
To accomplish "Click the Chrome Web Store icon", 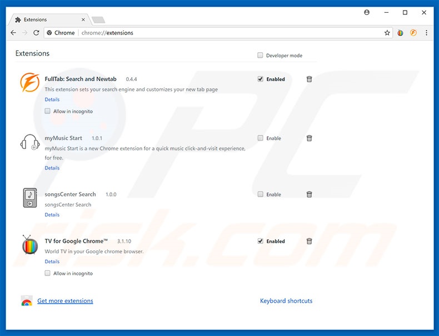I will point(27,301).
